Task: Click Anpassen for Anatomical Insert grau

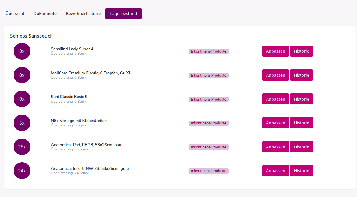Action: [275, 171]
